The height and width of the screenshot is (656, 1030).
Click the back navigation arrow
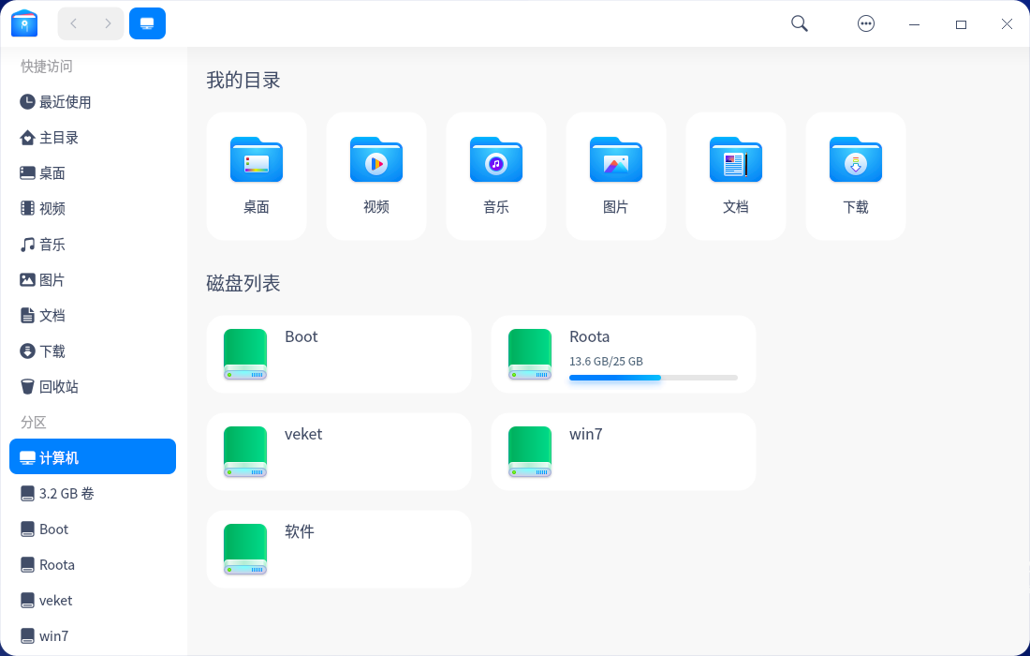pos(72,22)
